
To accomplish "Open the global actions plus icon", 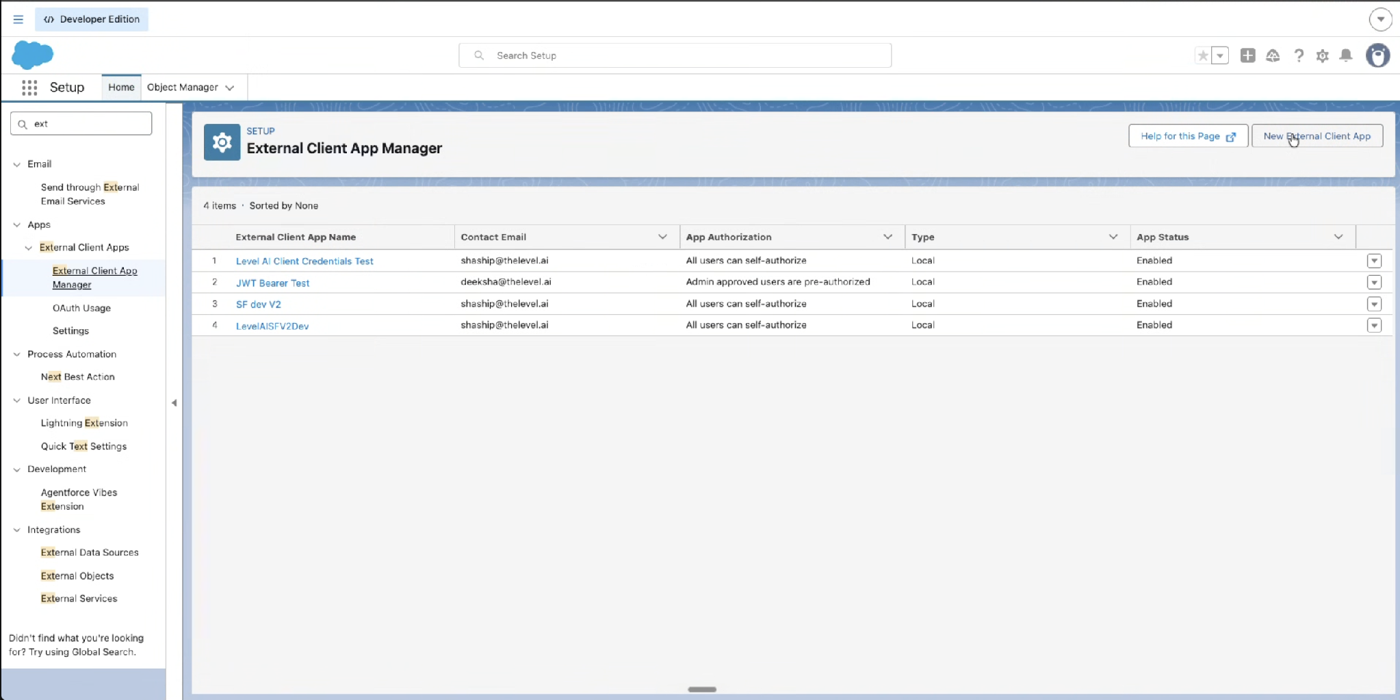I will click(1247, 55).
